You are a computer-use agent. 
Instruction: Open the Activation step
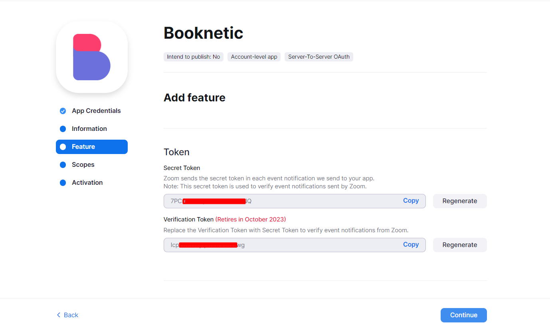click(87, 183)
